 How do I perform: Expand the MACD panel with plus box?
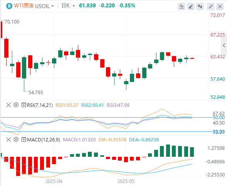pos(24,139)
